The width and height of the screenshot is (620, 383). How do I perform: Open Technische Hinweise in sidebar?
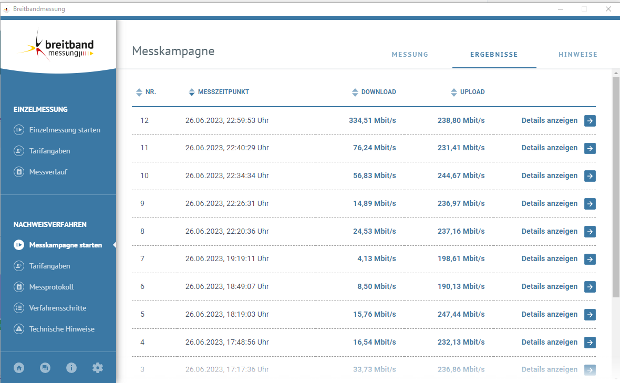[62, 328]
